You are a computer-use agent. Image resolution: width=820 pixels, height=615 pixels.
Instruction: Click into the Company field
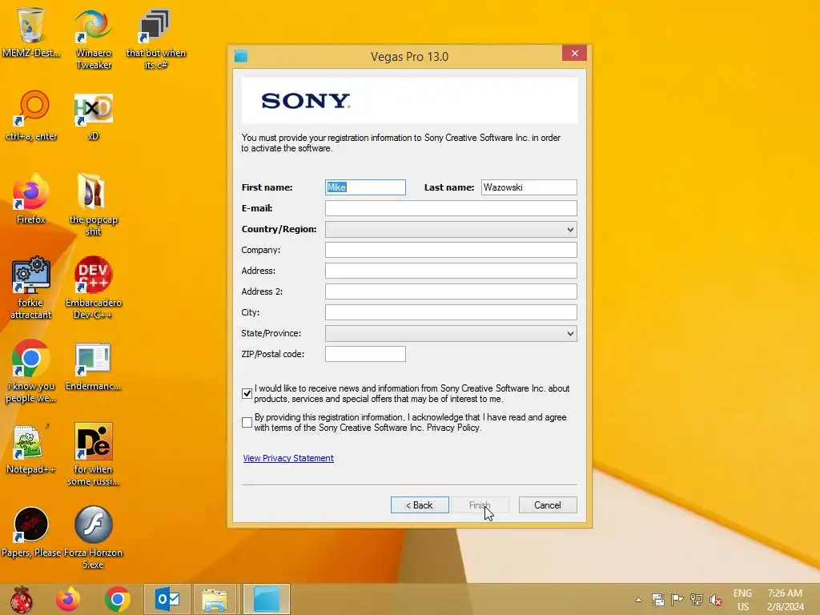click(451, 250)
